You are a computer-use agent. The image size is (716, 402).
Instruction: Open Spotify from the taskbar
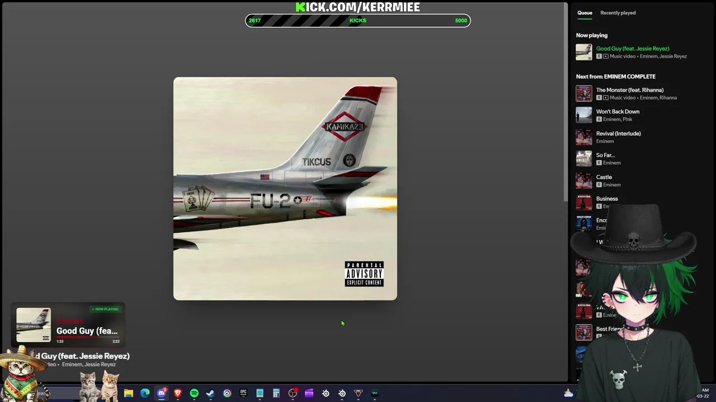pyautogui.click(x=194, y=394)
